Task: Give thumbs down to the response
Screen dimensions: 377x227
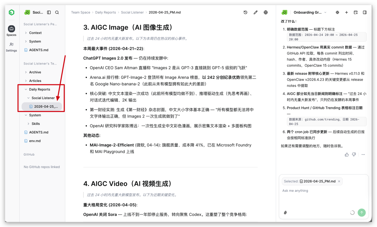Action: coord(354,154)
